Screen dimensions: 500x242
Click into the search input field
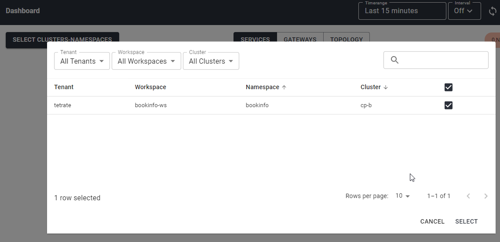pos(436,60)
